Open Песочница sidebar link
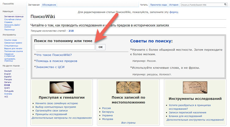 tap(9, 30)
